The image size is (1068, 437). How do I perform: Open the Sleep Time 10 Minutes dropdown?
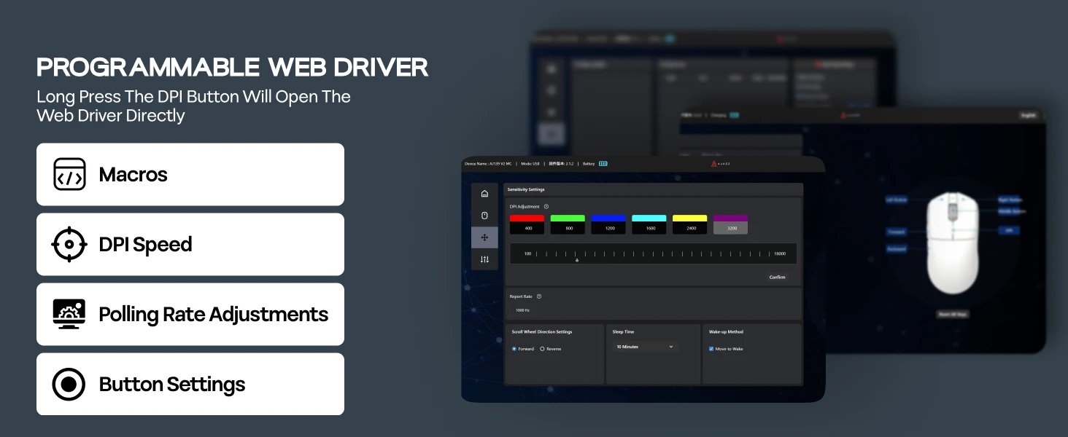coord(644,347)
